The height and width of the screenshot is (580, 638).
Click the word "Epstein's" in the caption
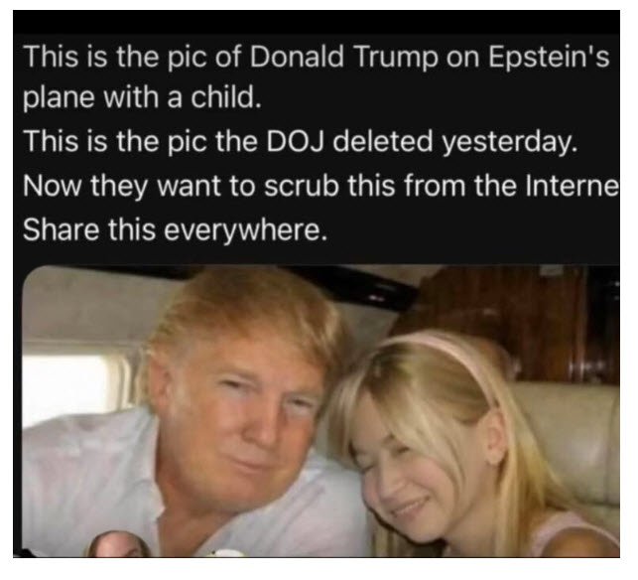coord(549,57)
